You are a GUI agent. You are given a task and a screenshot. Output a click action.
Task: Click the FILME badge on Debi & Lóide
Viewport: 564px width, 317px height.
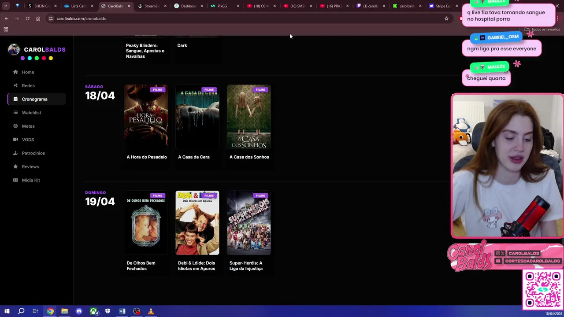[x=209, y=196]
